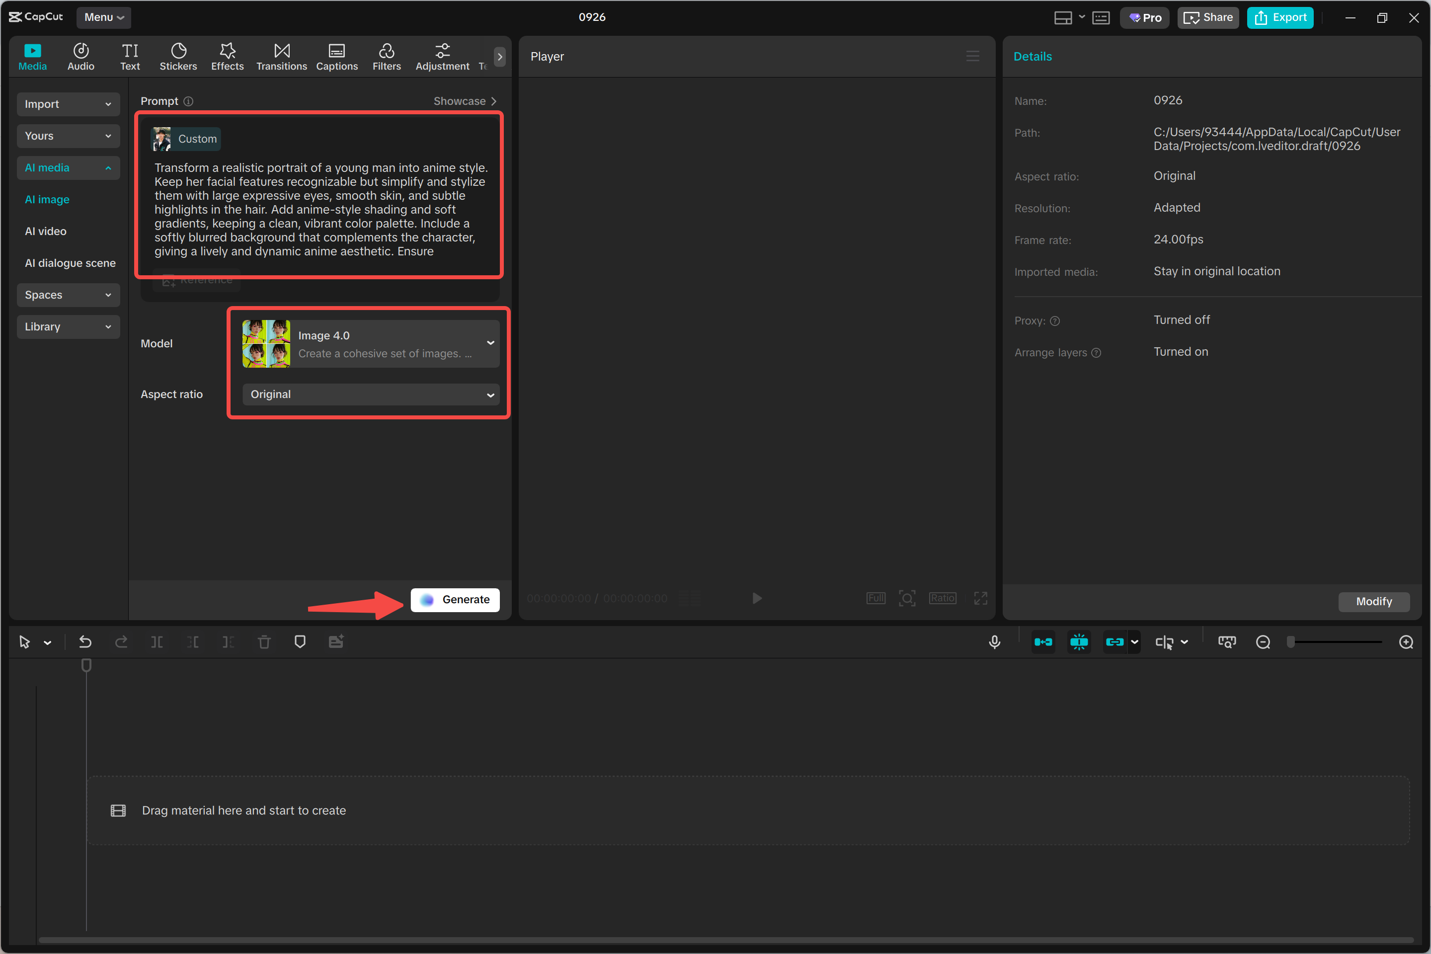Open the Effects panel
Image resolution: width=1431 pixels, height=954 pixels.
227,57
